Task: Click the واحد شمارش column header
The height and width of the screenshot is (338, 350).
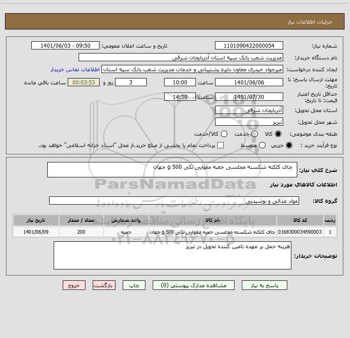Action: pyautogui.click(x=126, y=220)
